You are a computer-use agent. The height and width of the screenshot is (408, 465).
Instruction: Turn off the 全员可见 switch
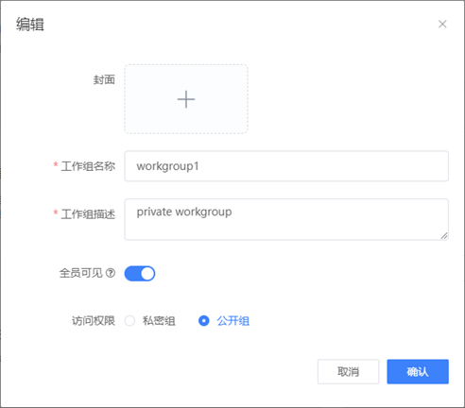(140, 273)
